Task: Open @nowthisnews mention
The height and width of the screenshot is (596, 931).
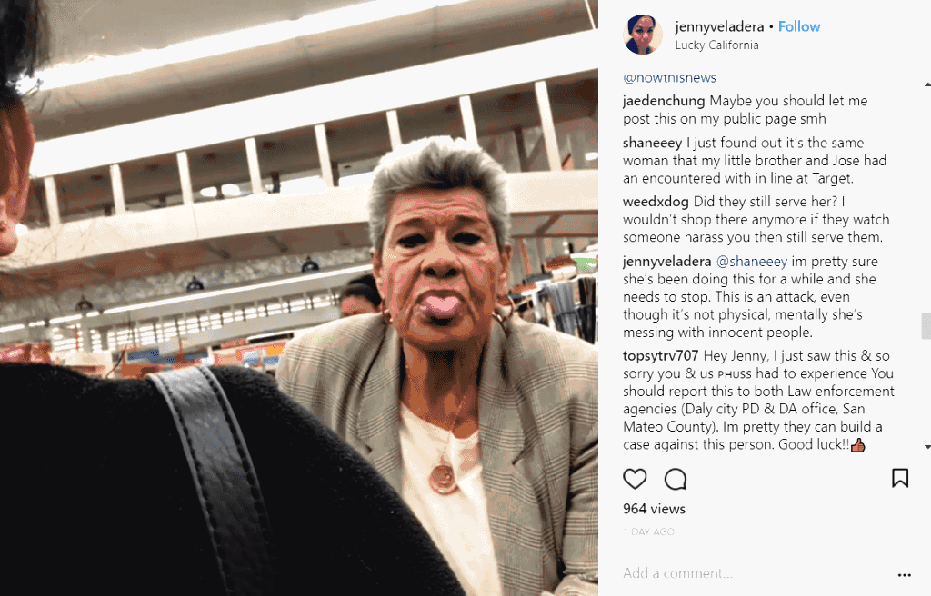Action: [x=670, y=78]
